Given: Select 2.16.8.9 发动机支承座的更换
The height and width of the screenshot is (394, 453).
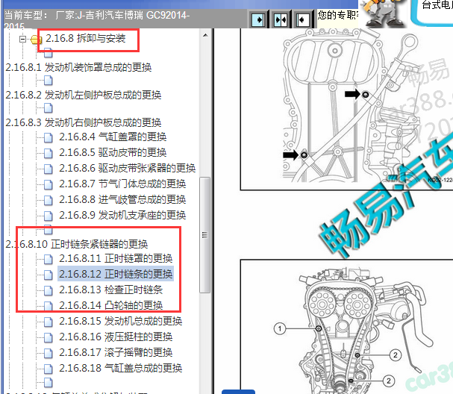Looking at the screenshot, I should pos(122,215).
